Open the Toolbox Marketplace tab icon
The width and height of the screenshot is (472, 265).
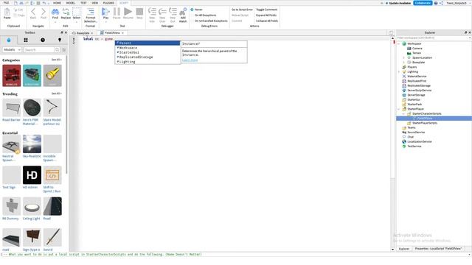9,40
